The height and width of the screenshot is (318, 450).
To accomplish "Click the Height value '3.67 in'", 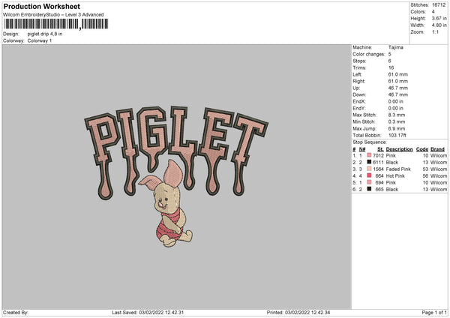I will (439, 18).
